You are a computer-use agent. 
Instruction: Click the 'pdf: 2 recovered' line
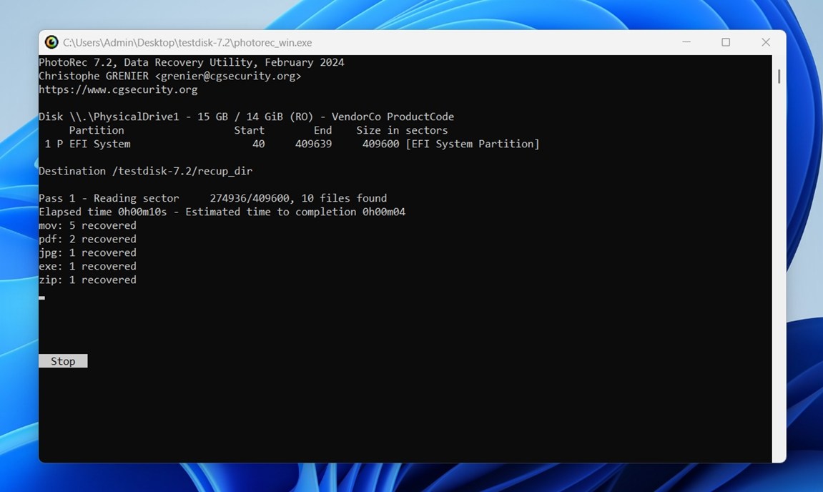coord(87,240)
